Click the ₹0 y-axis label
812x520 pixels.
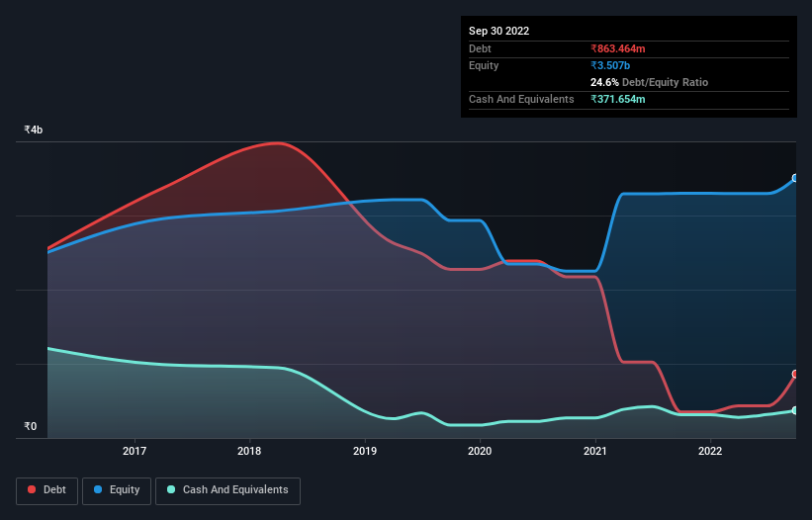30,426
